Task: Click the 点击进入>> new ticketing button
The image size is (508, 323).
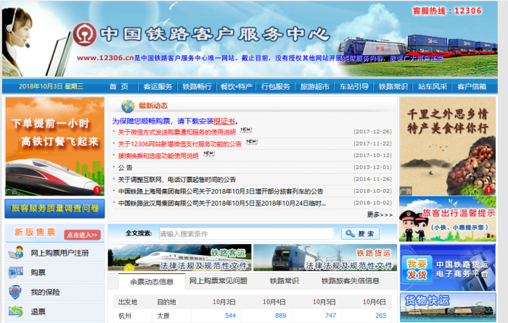Action: [x=82, y=235]
